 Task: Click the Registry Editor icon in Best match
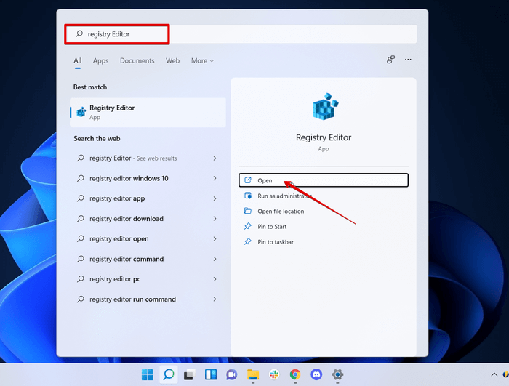(x=81, y=112)
